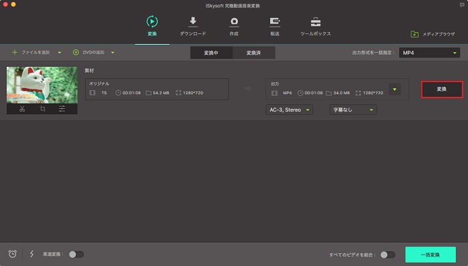Open the alarm clock scheduler icon

(12, 254)
